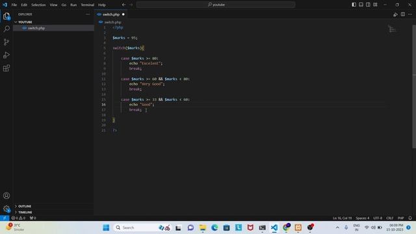Click the editor vertical scrollbar
The image size is (416, 234).
point(414,86)
